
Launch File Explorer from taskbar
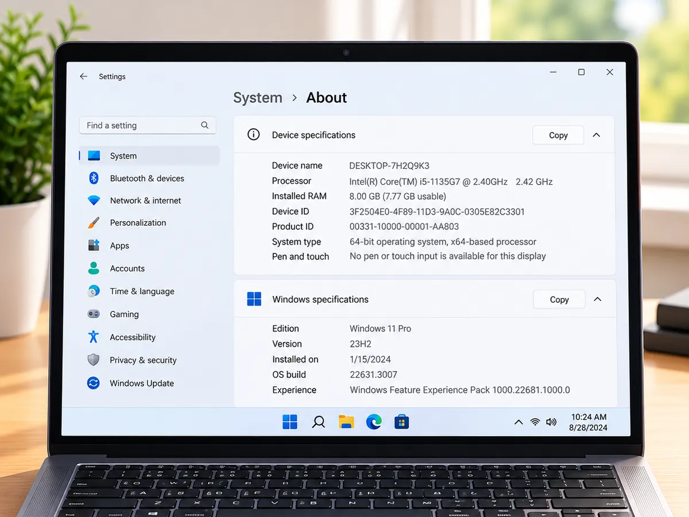point(346,422)
